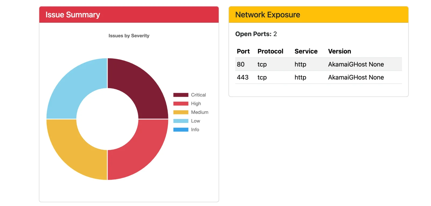Click the Port column header

[x=243, y=51]
